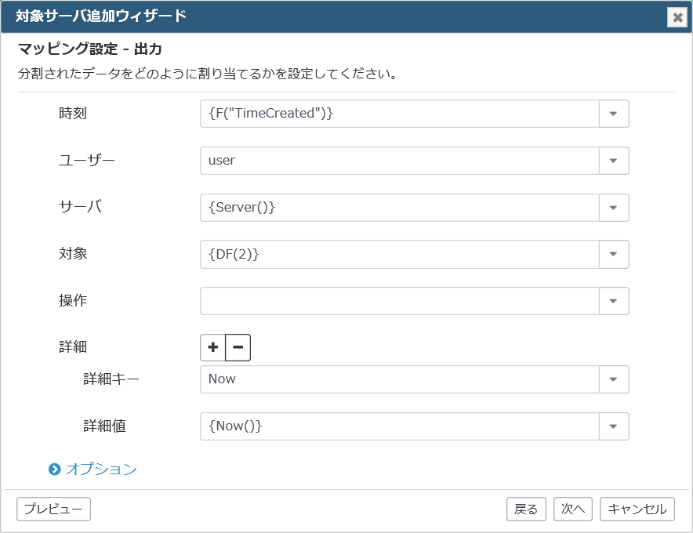Open the 時刻 dropdown arrow

[x=614, y=114]
